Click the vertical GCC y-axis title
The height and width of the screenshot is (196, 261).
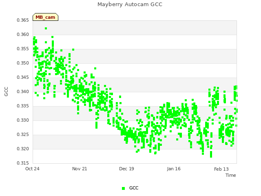[x=6, y=91]
